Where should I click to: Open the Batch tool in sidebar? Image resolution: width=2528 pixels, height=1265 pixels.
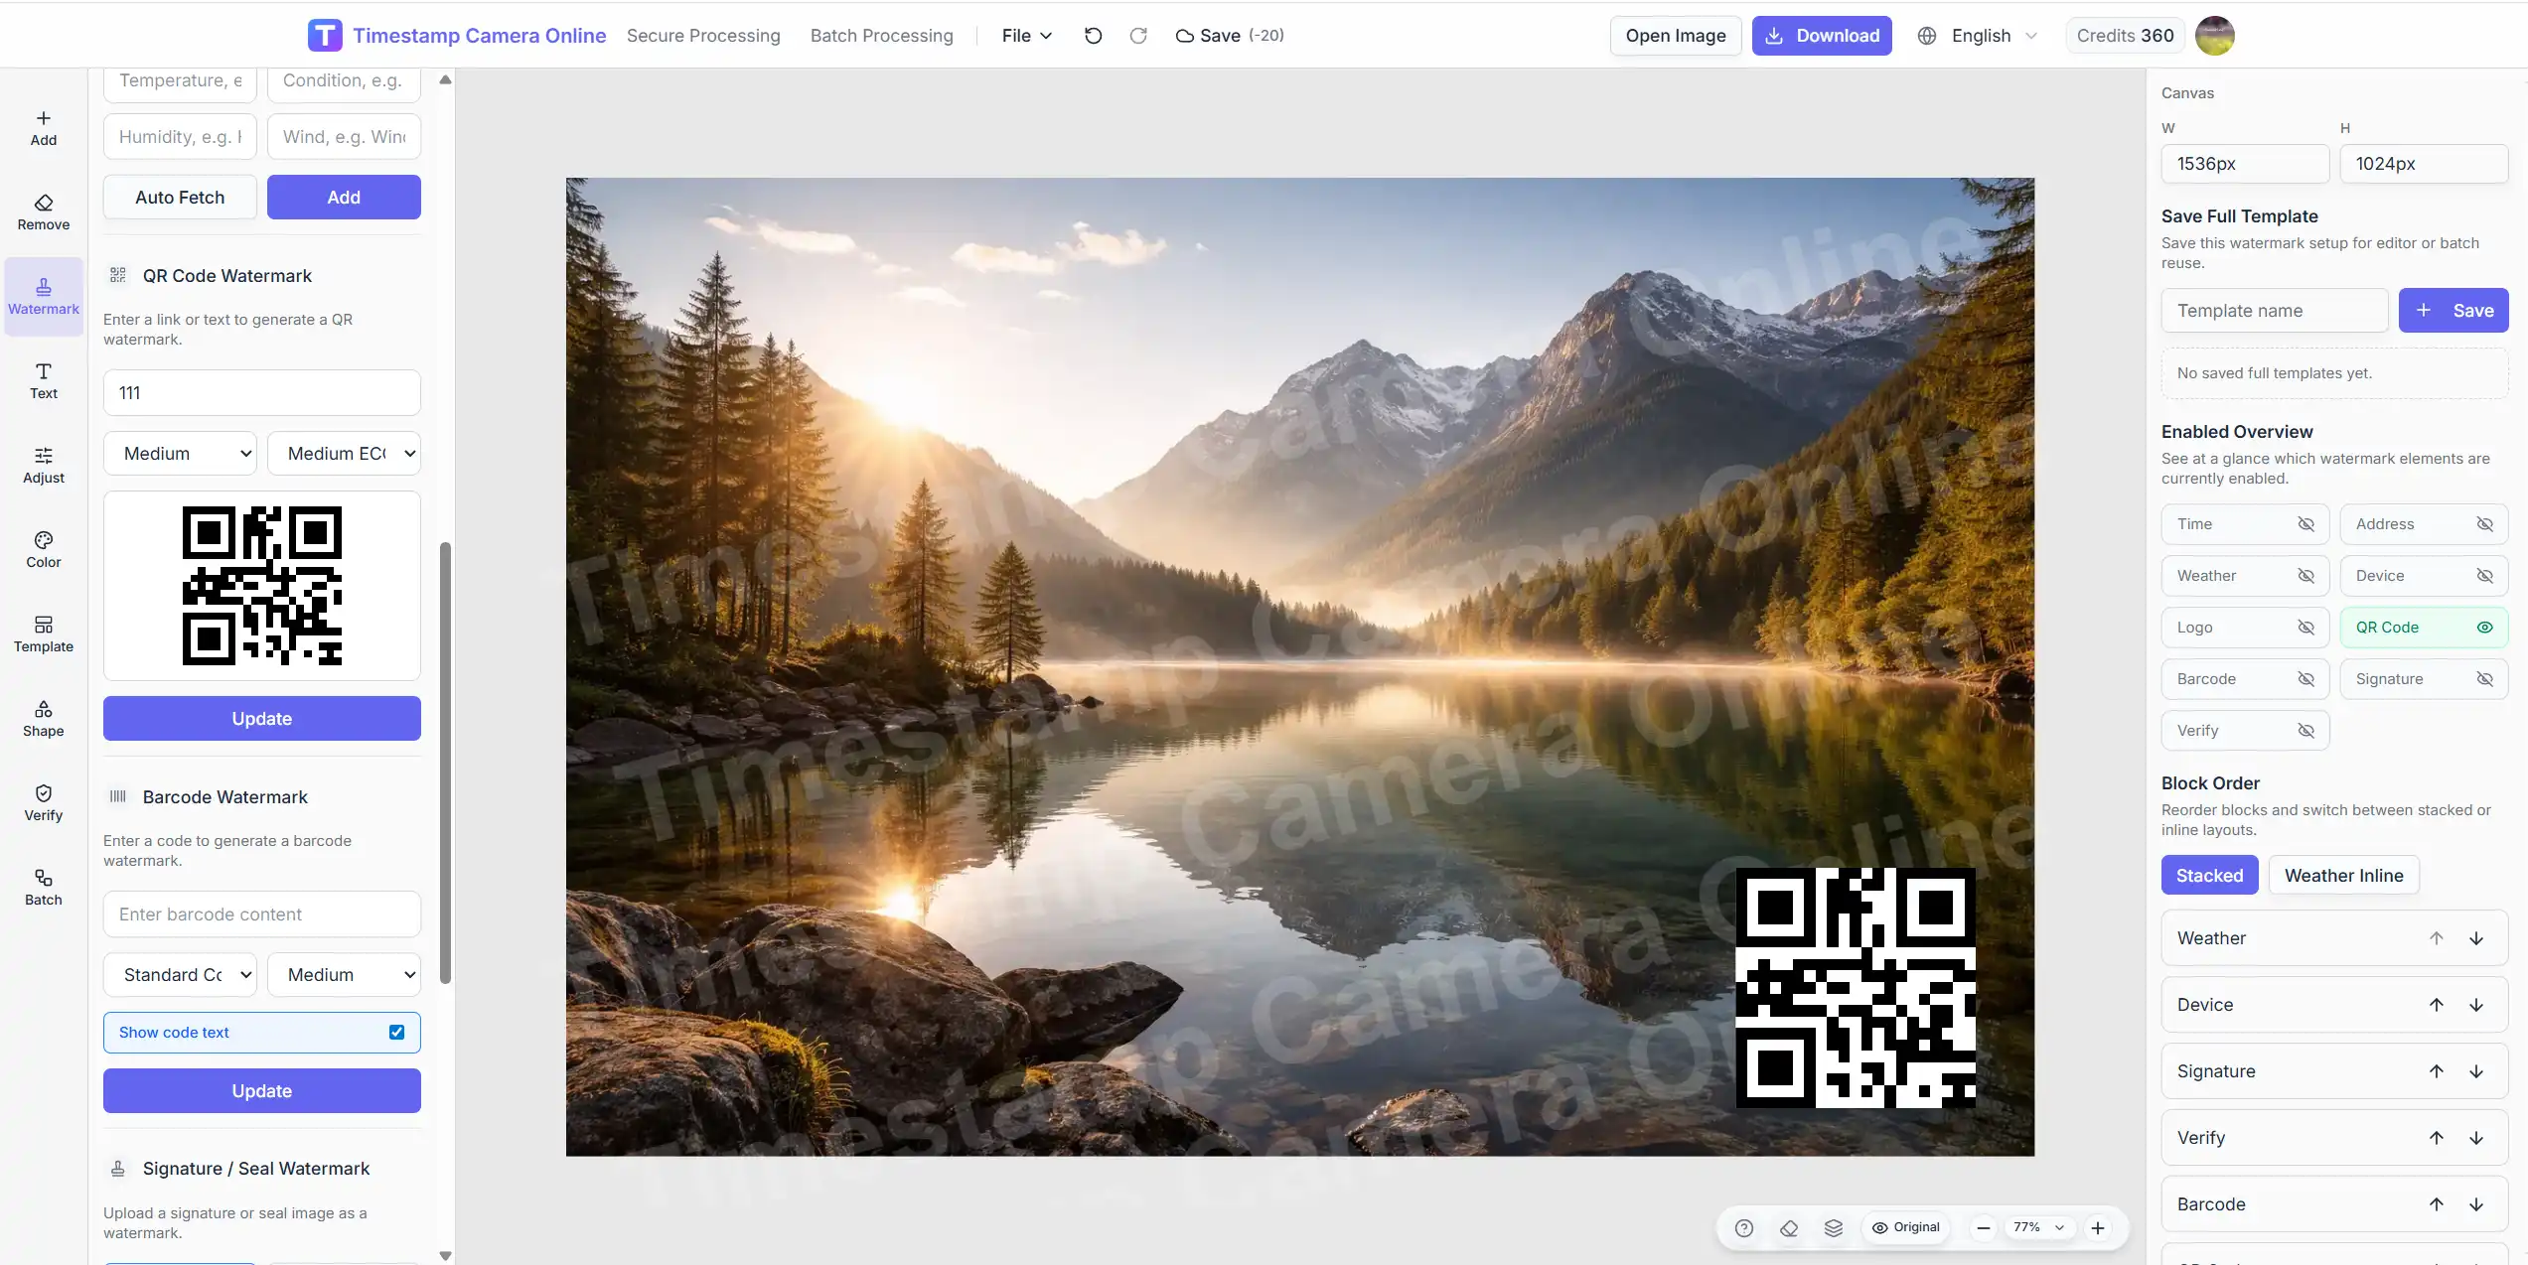[44, 888]
